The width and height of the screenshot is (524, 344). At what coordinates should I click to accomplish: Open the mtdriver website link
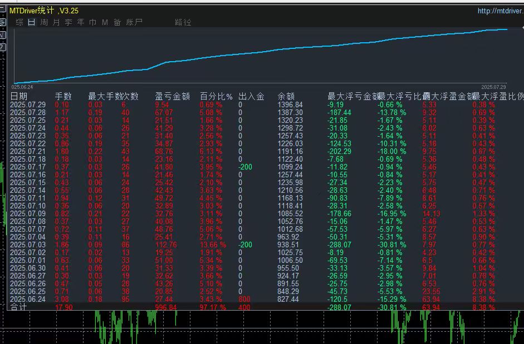(x=500, y=11)
